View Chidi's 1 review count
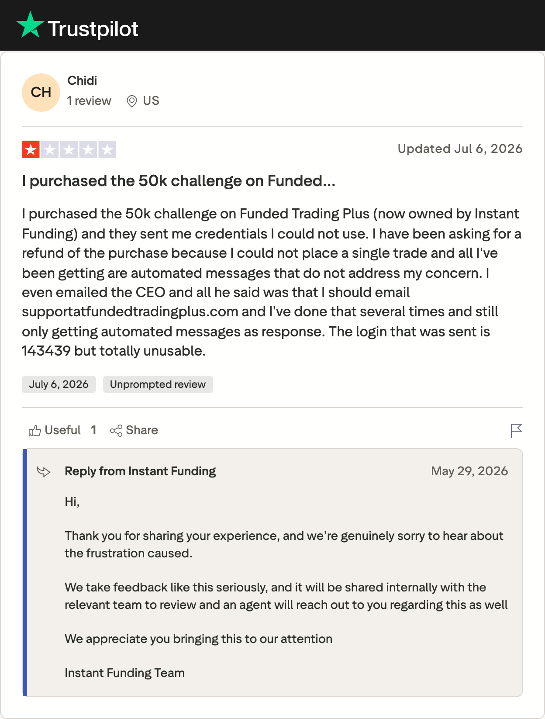This screenshot has width=545, height=719. click(x=89, y=101)
